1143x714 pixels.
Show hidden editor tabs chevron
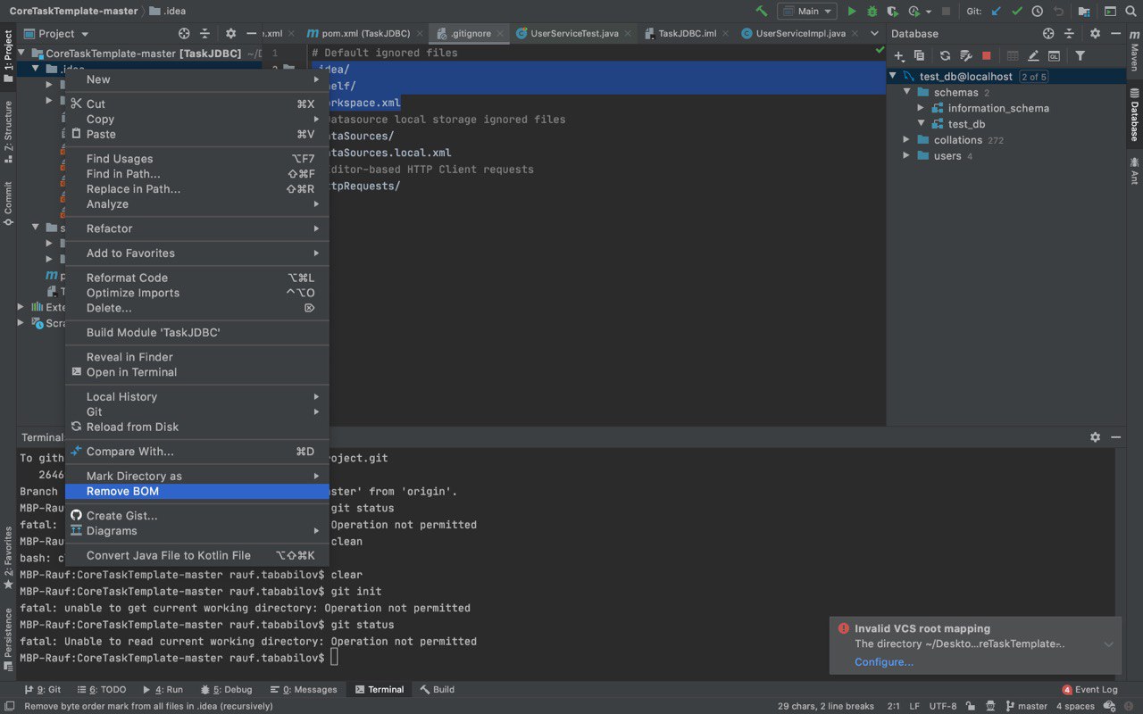coord(874,33)
